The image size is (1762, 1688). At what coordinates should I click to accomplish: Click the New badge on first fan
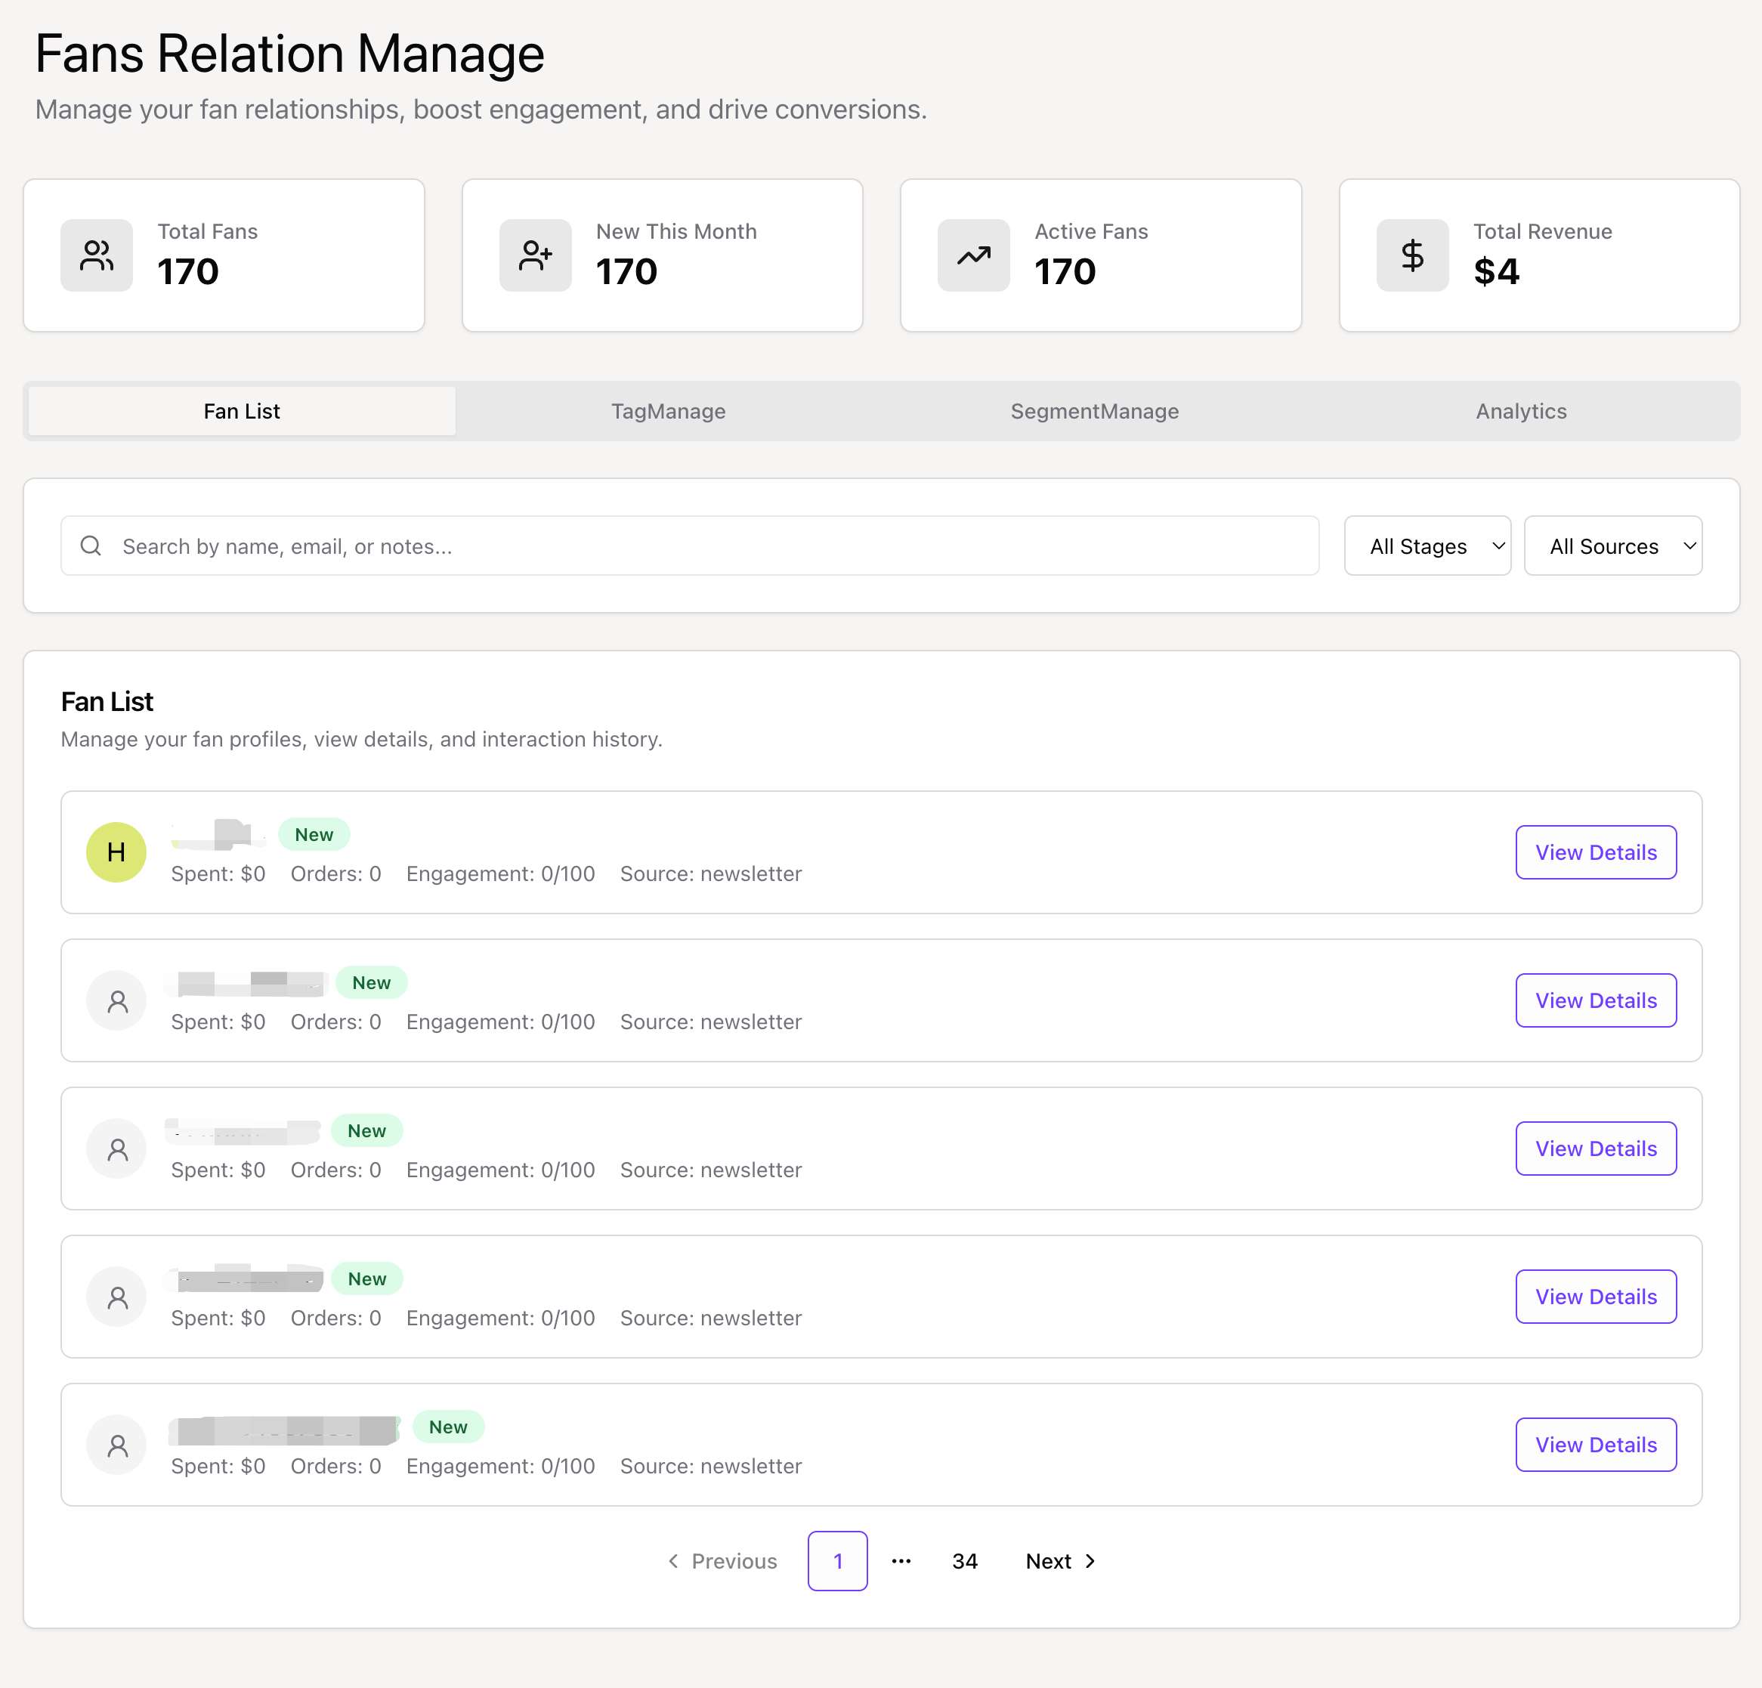click(x=314, y=834)
